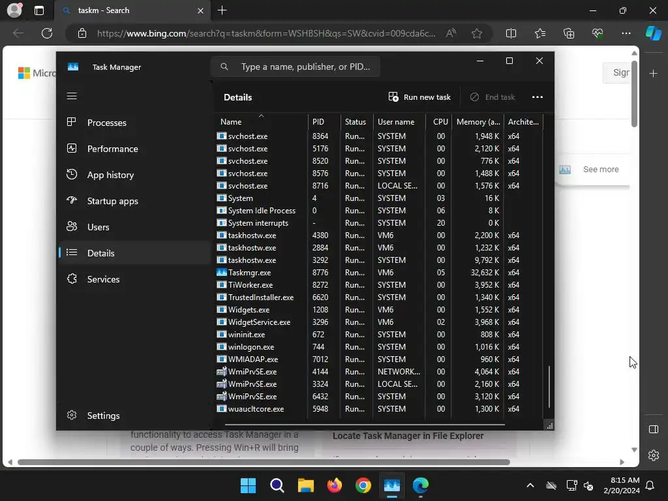Click Edge read aloud icon in address bar

[451, 33]
